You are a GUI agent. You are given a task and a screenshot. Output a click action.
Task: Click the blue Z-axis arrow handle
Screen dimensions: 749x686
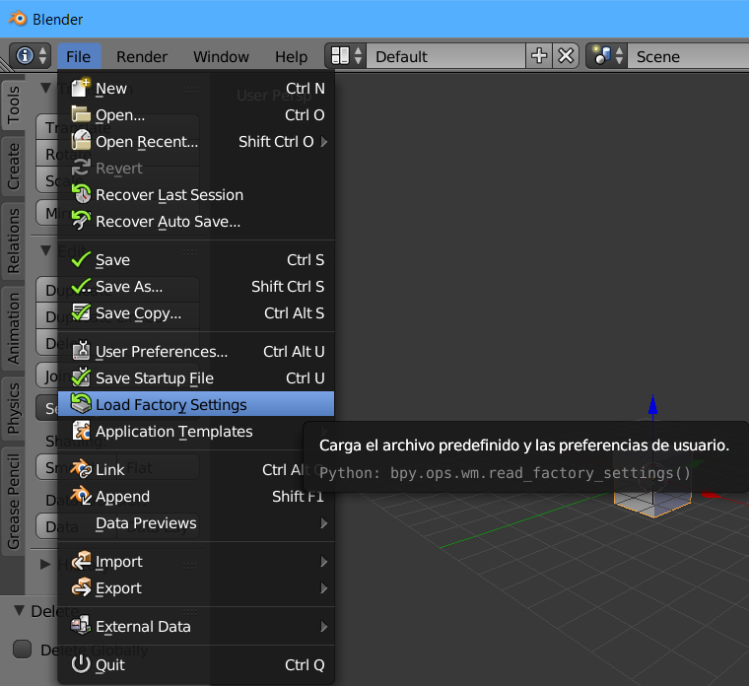pyautogui.click(x=652, y=405)
